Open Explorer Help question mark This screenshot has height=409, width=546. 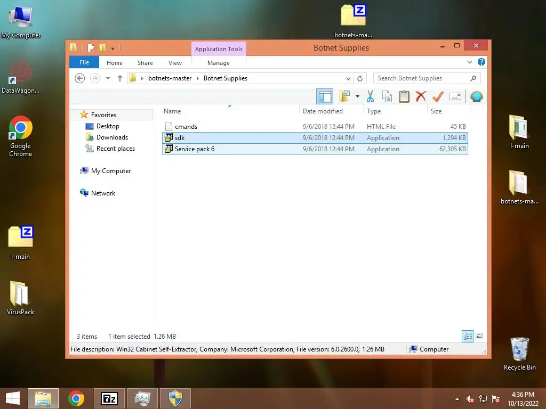coord(481,62)
